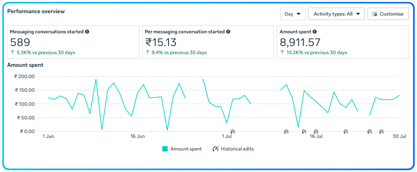This screenshot has height=172, width=417.
Task: Select the Messaging conversations started 589 card
Action: pyautogui.click(x=73, y=42)
